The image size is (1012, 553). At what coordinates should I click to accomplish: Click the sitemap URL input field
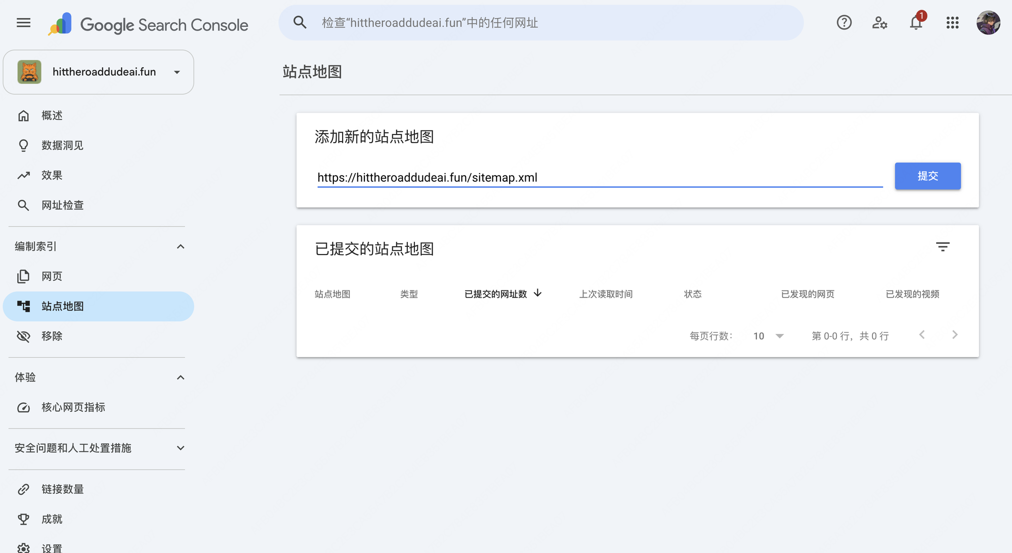pos(600,178)
